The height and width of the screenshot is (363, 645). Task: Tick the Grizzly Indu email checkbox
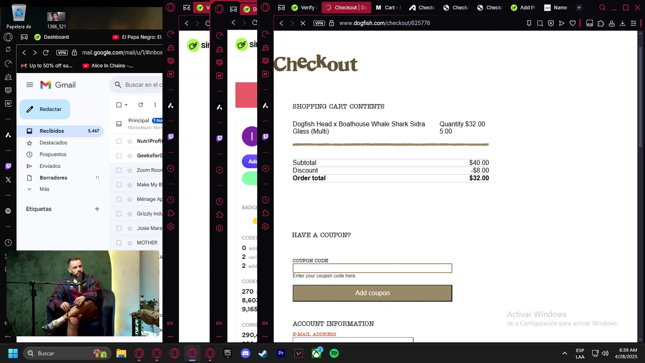coord(119,214)
